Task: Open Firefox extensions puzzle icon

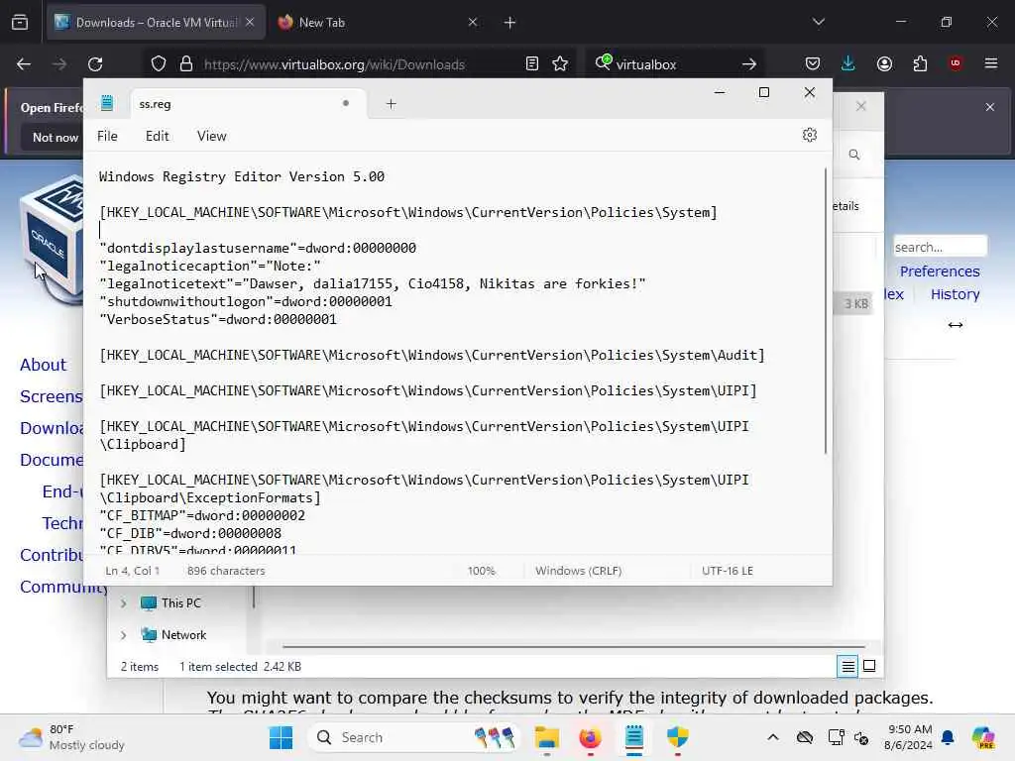Action: tap(920, 64)
